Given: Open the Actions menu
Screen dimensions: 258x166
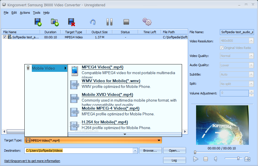Looking at the screenshot, I should coord(25,13).
